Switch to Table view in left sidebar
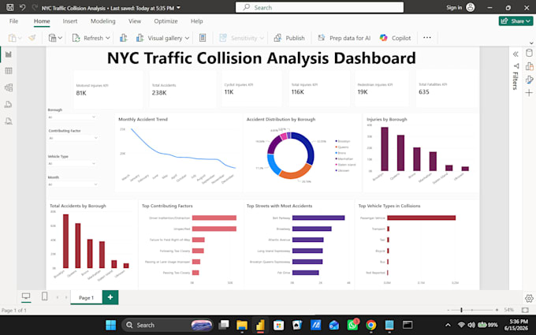This screenshot has width=536, height=335. [x=9, y=71]
